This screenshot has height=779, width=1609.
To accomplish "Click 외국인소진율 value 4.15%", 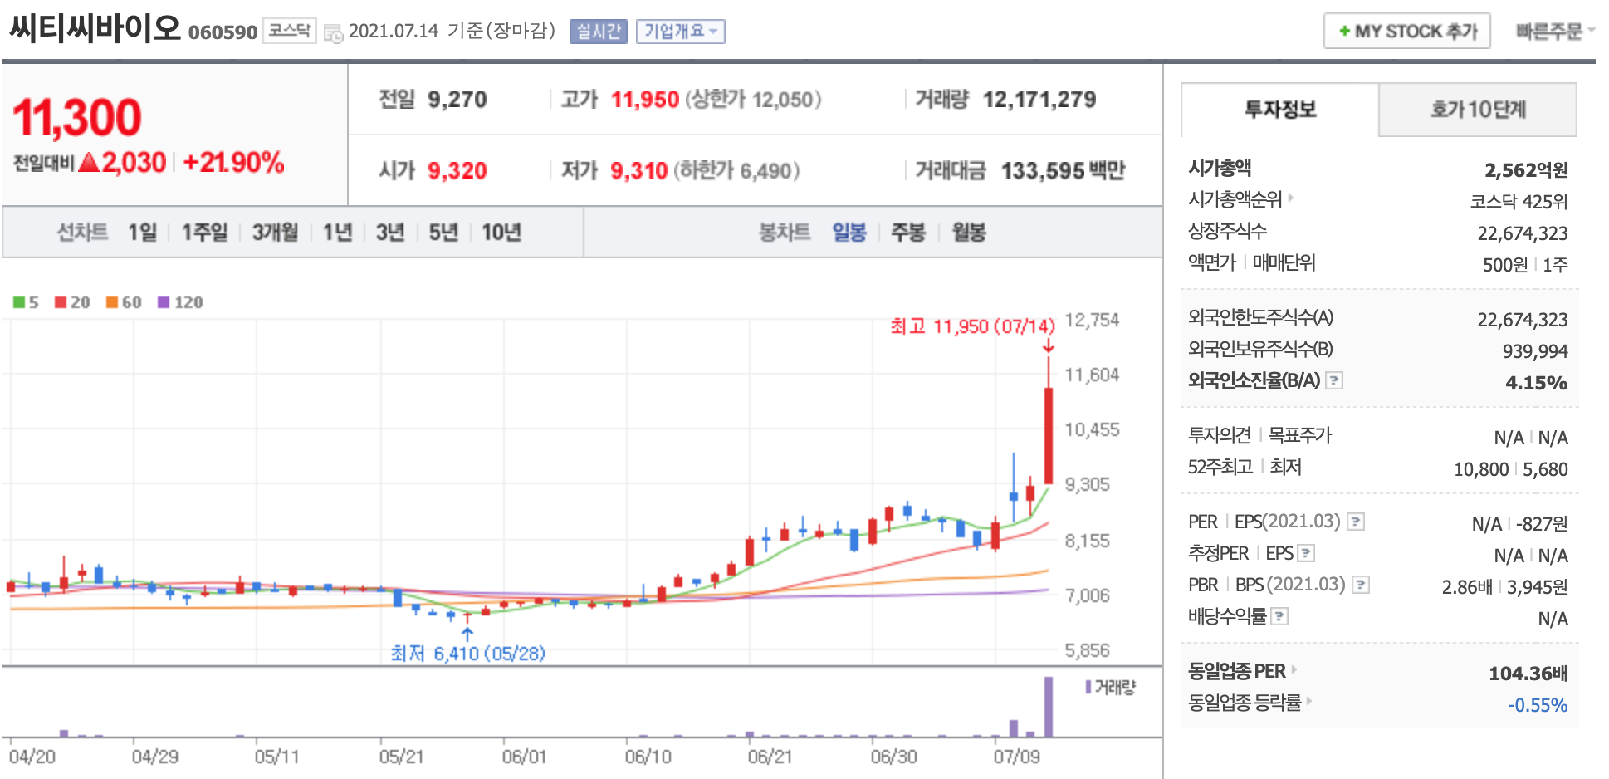I will coord(1536,383).
